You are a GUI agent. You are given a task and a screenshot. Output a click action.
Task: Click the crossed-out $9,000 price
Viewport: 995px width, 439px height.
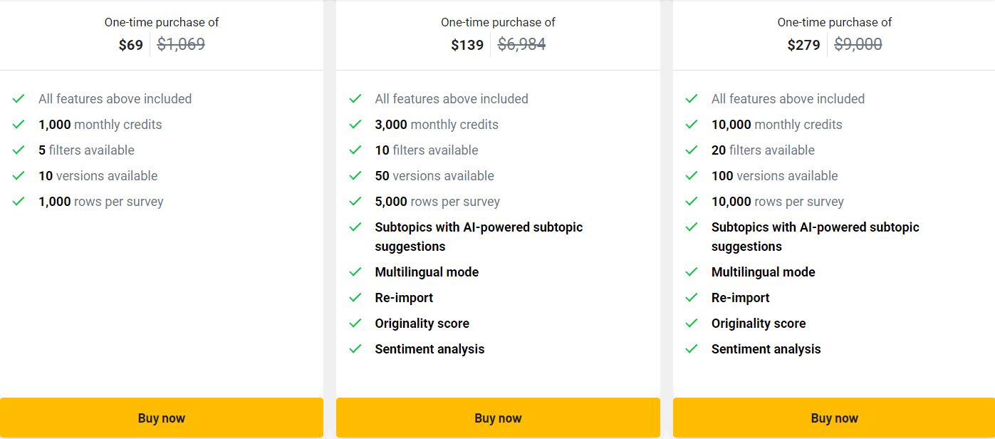click(858, 44)
